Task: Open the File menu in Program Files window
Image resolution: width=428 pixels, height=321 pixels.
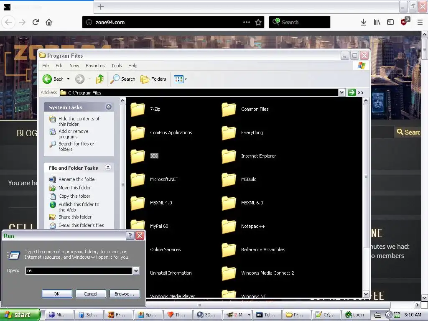Action: 46,66
